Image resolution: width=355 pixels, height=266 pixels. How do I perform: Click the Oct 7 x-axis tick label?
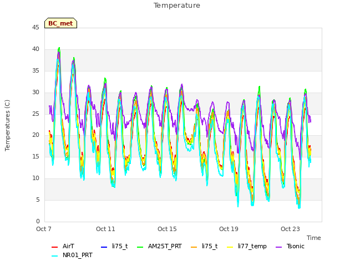[44, 229]
